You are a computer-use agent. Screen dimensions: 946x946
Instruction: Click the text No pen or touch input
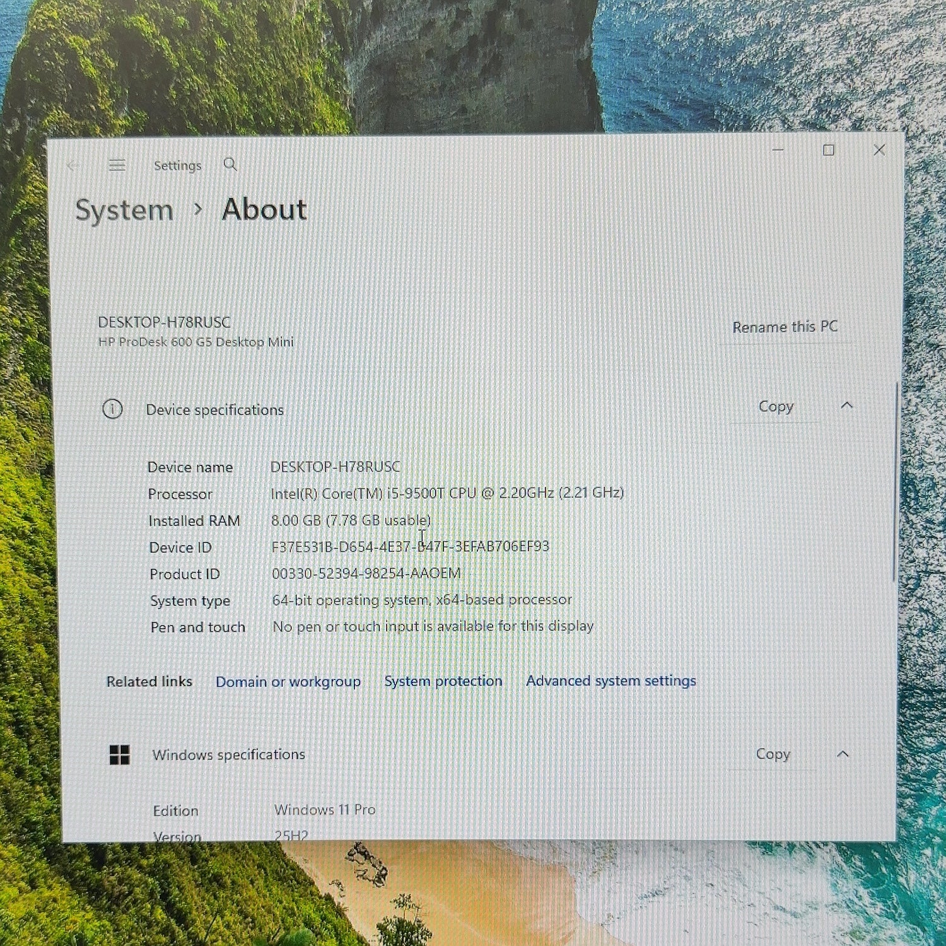(346, 626)
